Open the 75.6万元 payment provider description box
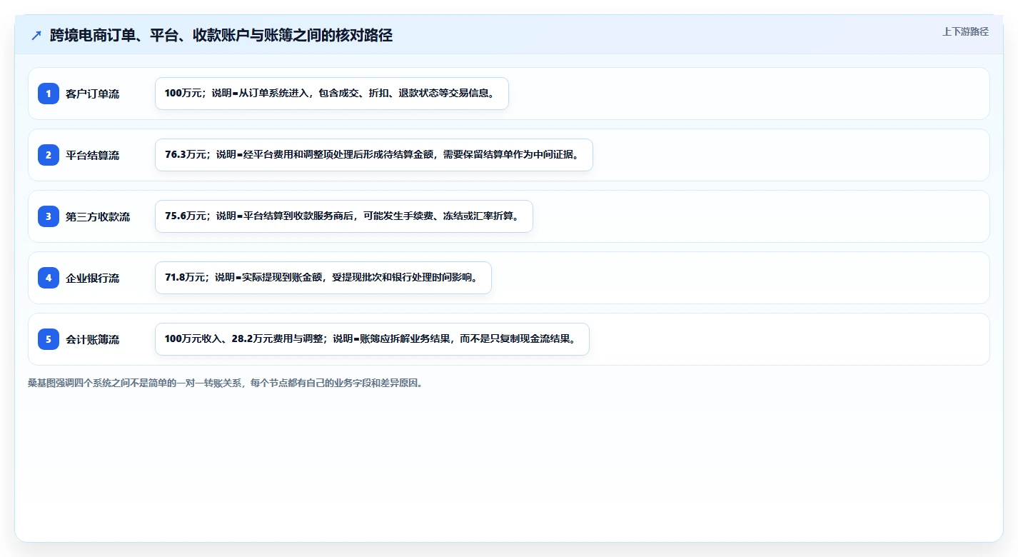Viewport: 1018px width, 557px height. [344, 216]
